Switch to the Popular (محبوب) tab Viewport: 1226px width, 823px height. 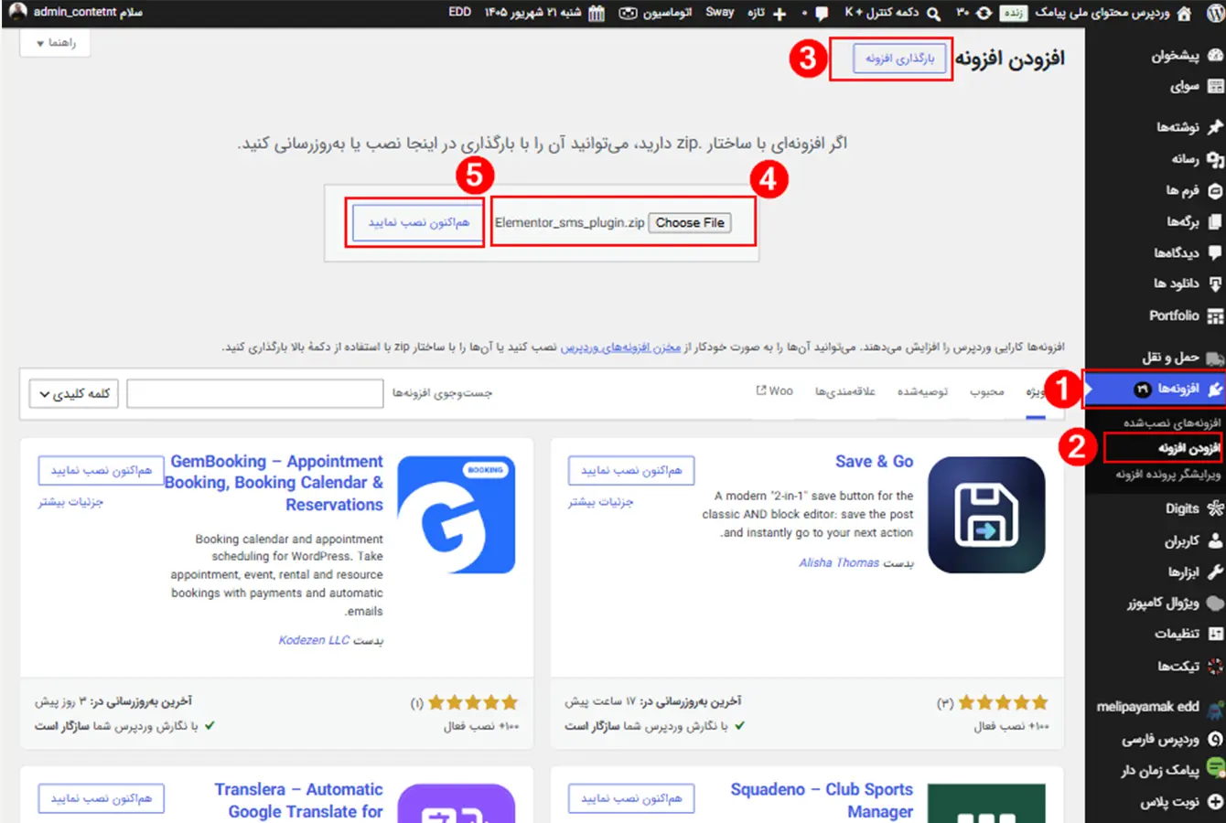(x=987, y=391)
